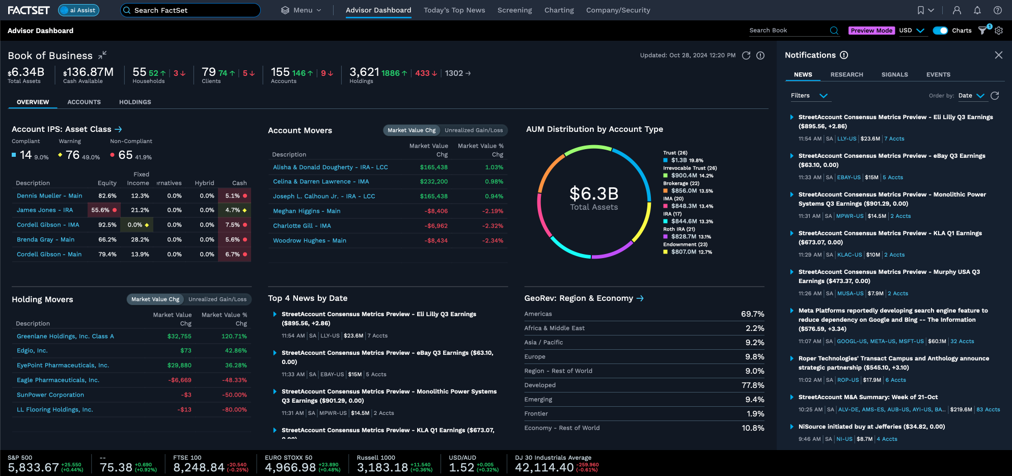Image resolution: width=1012 pixels, height=476 pixels.
Task: Select Holding Movers Market Value Chg
Action: [x=155, y=299]
